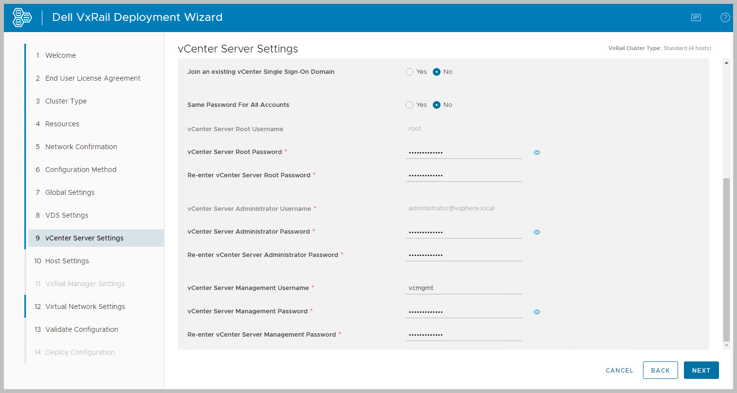The height and width of the screenshot is (393, 737).
Task: Click the NEXT button
Action: [701, 370]
